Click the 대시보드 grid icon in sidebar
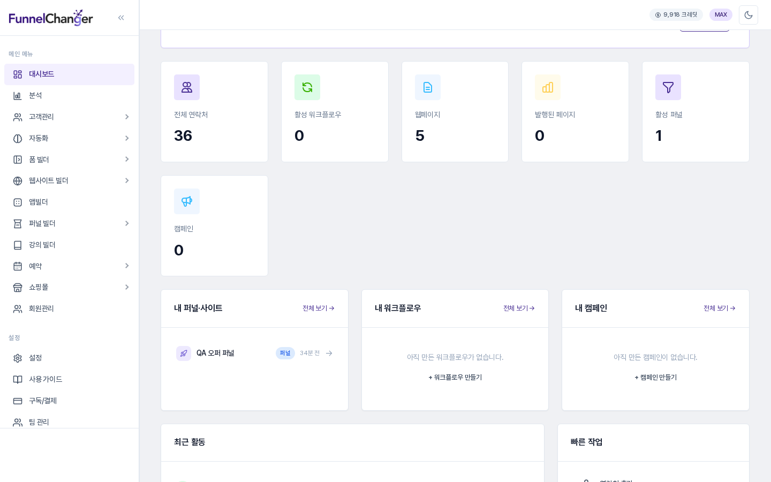The height and width of the screenshot is (482, 771). click(18, 74)
